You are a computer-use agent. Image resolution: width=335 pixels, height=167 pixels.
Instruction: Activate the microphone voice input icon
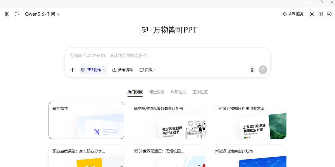click(252, 70)
